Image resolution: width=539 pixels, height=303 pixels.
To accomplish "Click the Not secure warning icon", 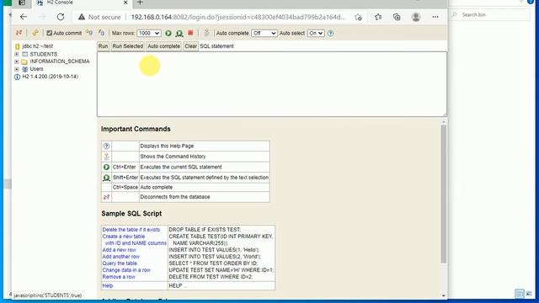I will coord(82,17).
